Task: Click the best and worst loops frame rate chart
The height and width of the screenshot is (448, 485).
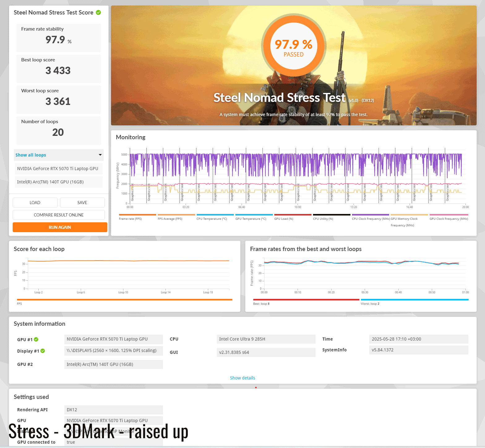Action: point(364,273)
